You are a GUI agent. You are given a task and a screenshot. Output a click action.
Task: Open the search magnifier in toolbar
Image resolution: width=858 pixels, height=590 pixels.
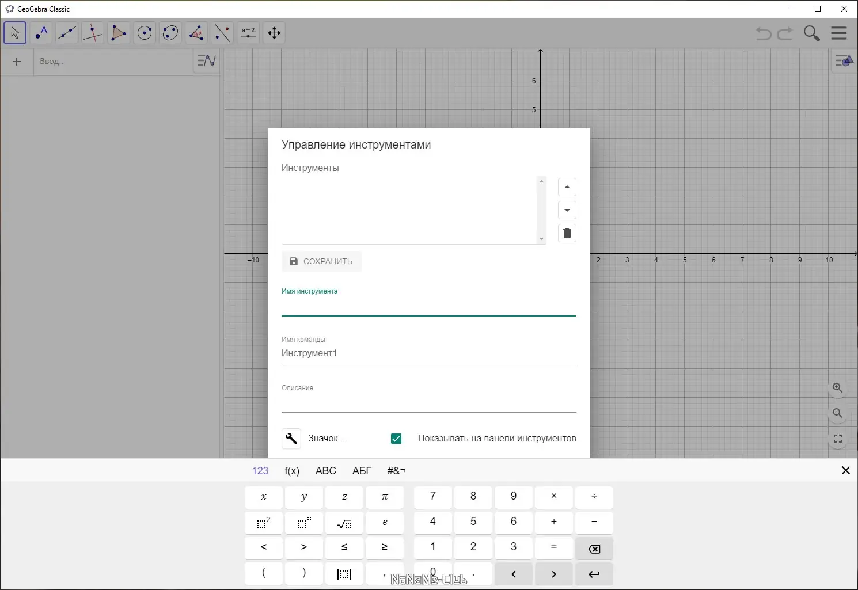click(812, 33)
